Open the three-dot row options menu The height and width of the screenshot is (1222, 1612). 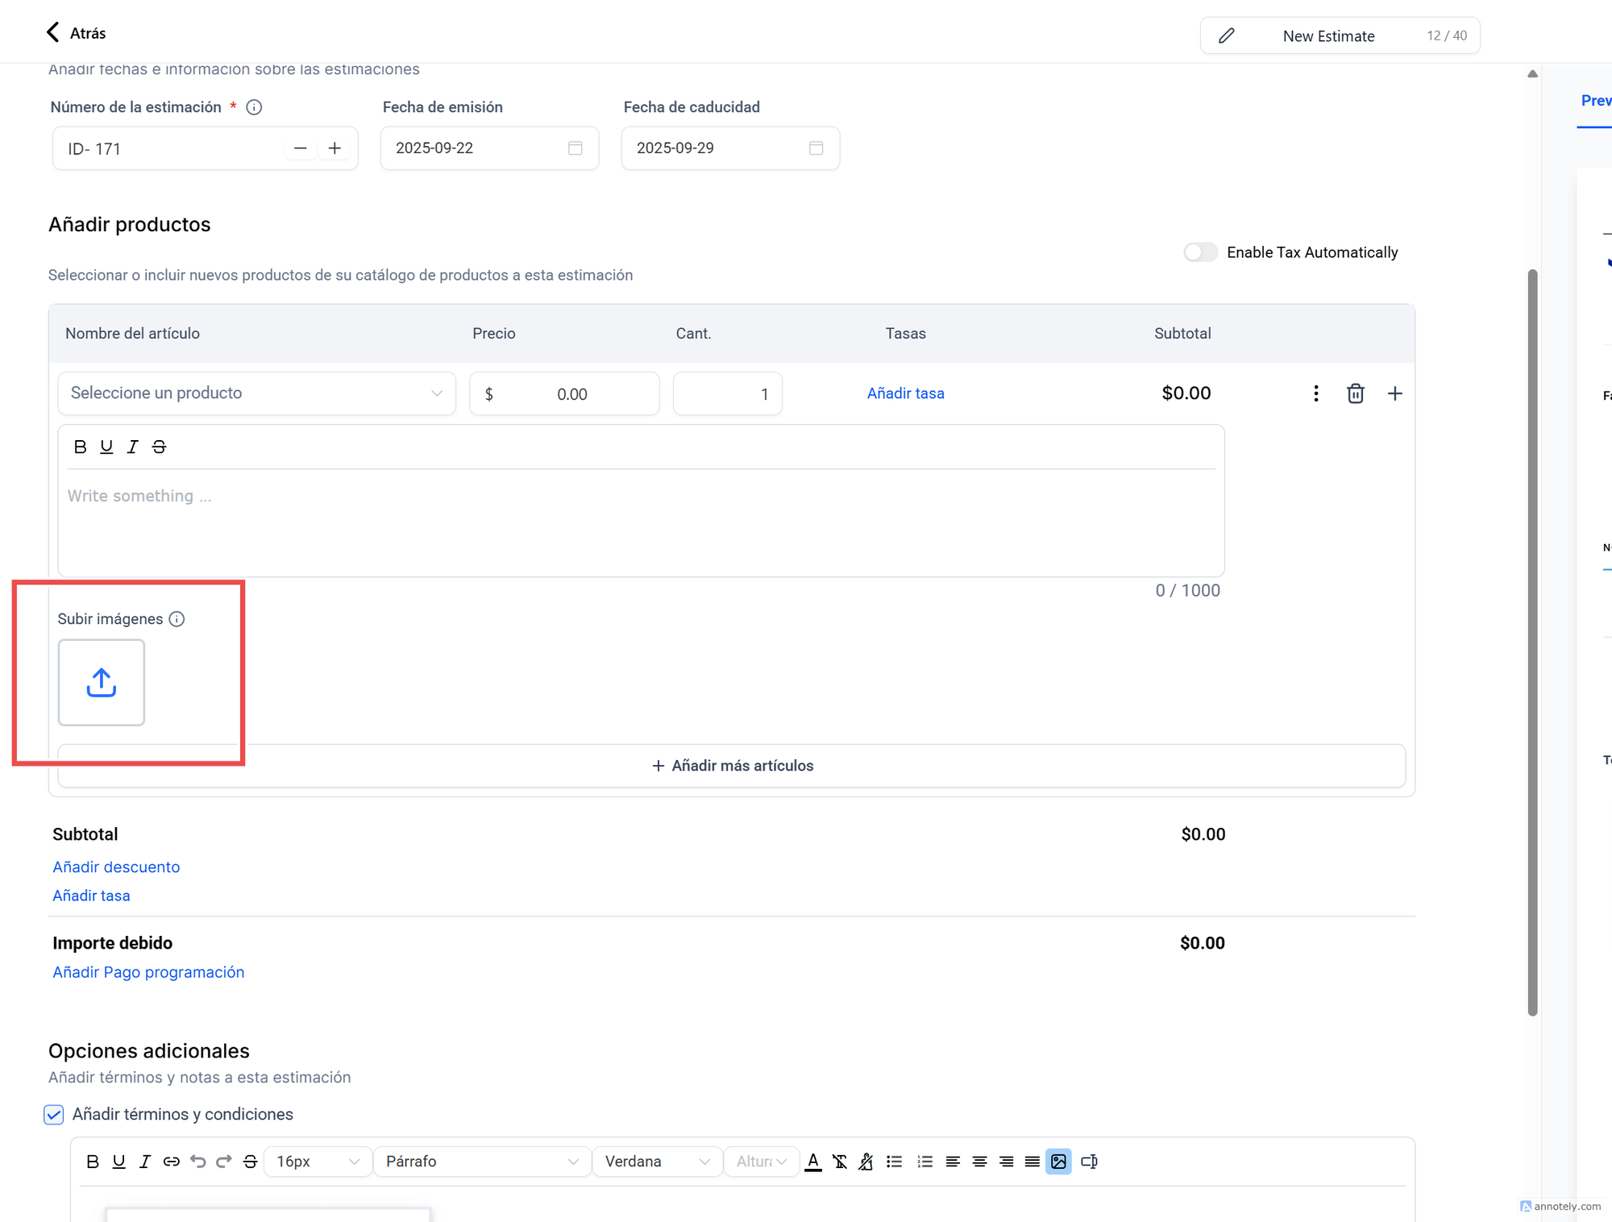click(1315, 393)
